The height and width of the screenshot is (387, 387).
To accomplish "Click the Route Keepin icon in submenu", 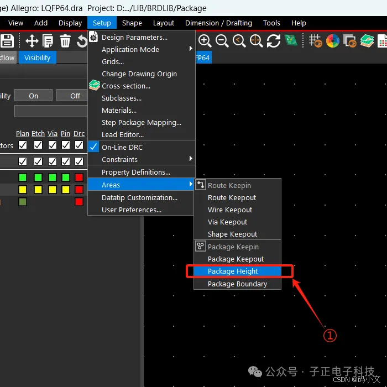I will click(x=201, y=185).
